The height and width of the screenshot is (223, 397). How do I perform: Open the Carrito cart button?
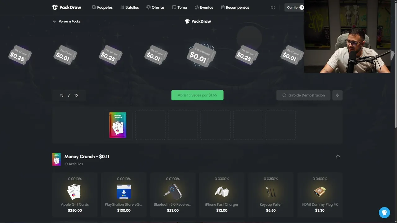[294, 7]
